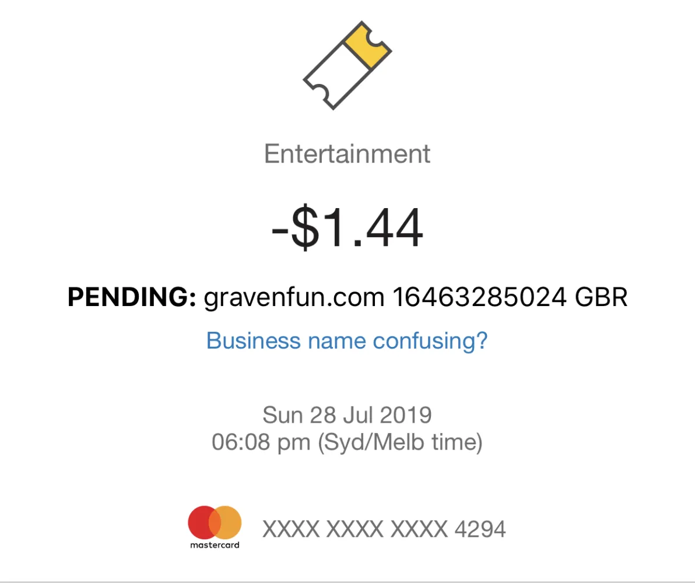The height and width of the screenshot is (583, 695).
Task: Click the small mastercard wordmark under the logo
Action: click(215, 546)
